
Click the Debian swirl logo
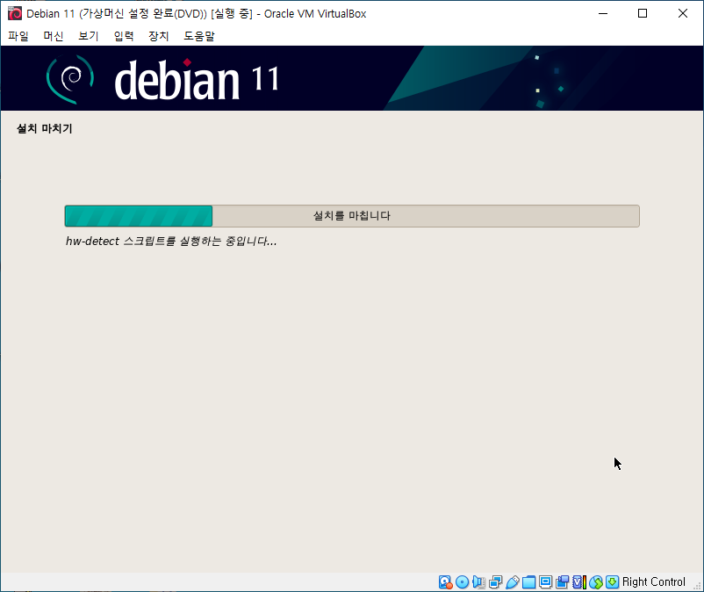point(70,79)
